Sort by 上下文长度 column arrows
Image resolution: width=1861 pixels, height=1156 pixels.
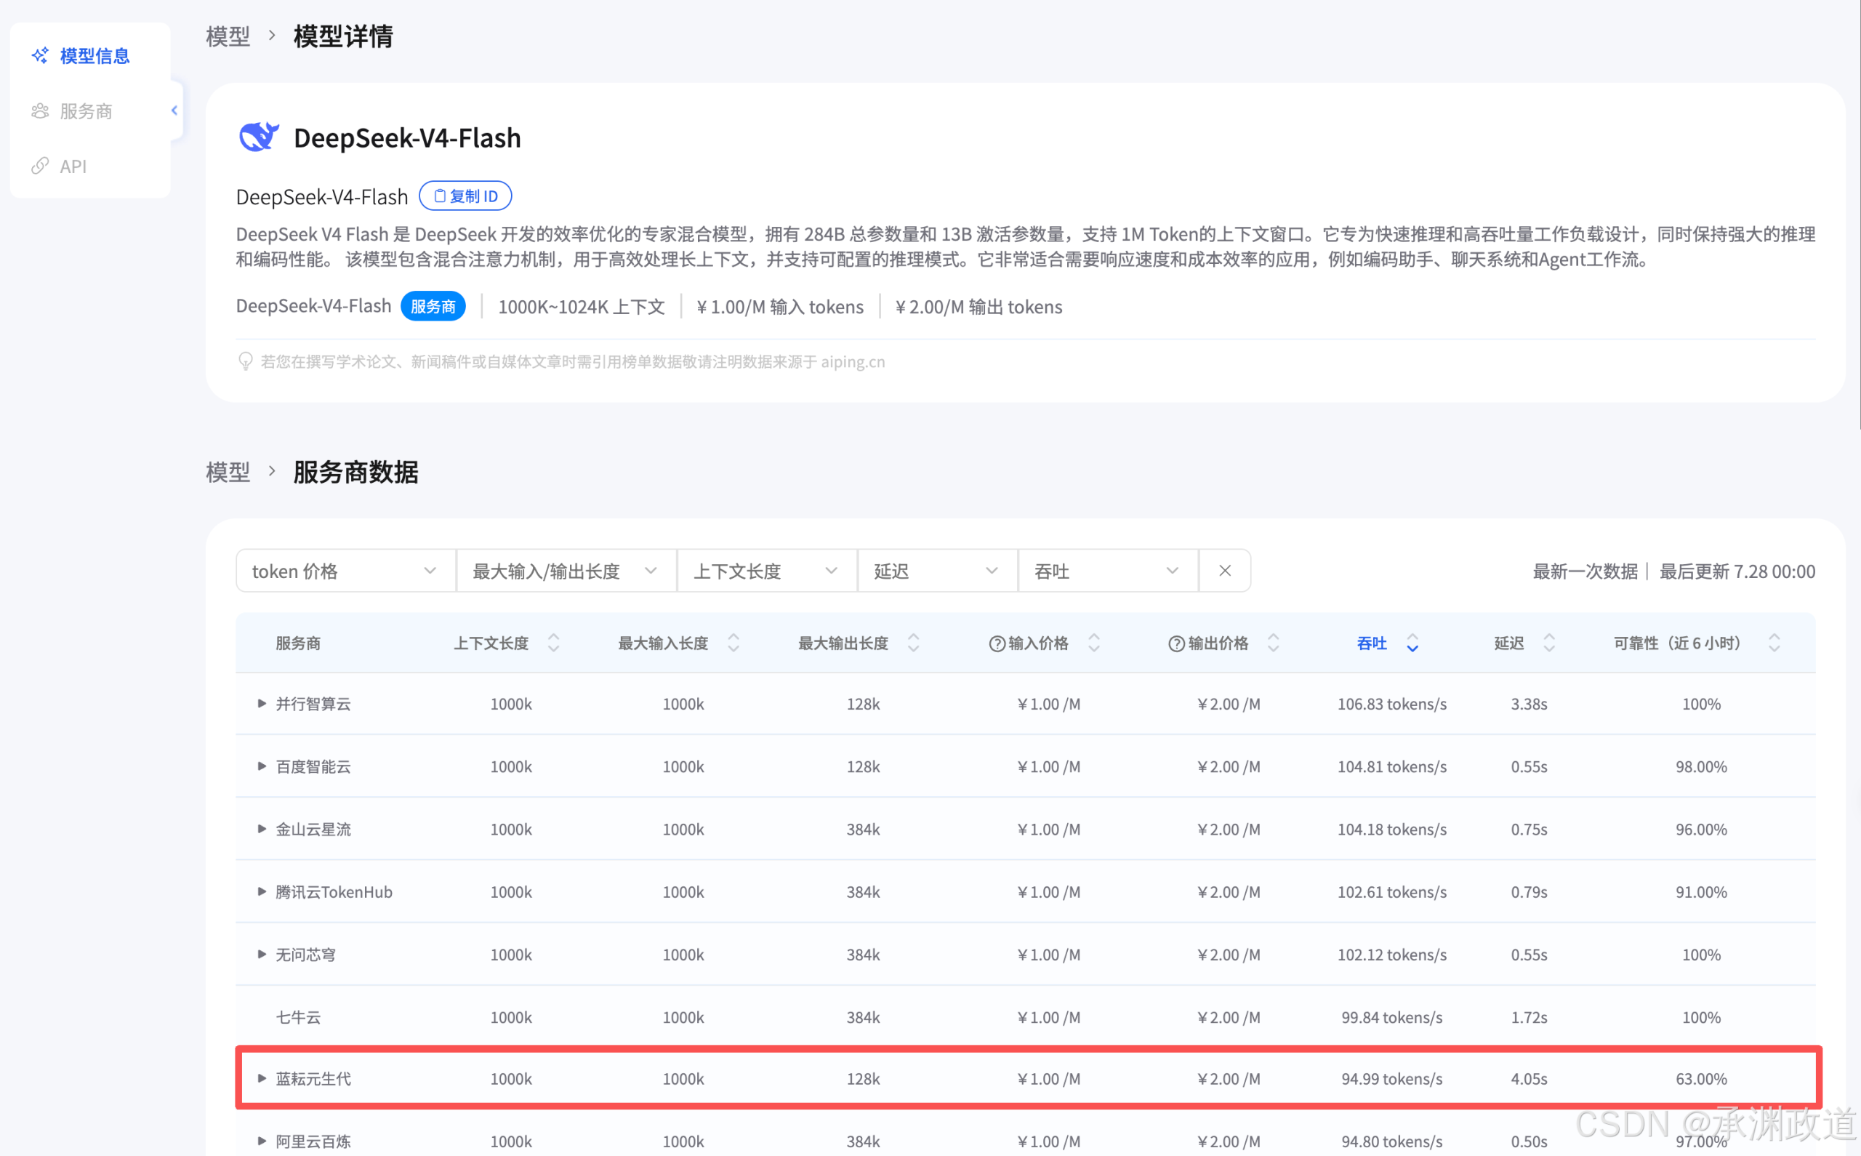click(x=553, y=643)
